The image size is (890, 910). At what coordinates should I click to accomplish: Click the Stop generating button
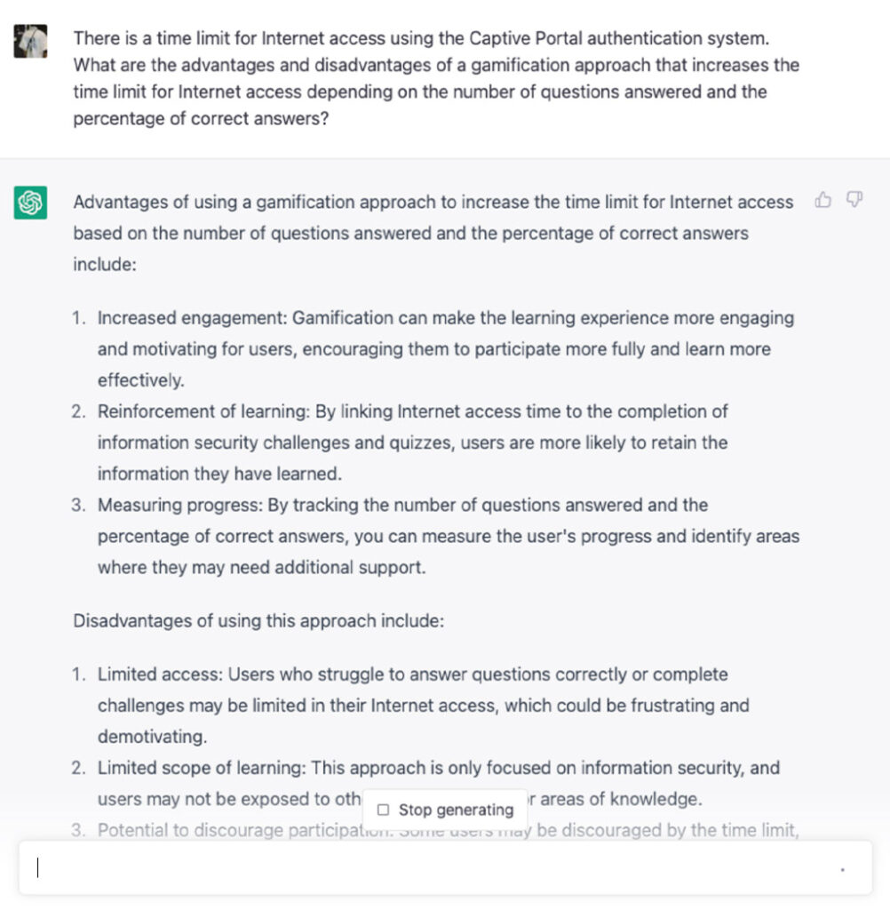pyautogui.click(x=445, y=809)
